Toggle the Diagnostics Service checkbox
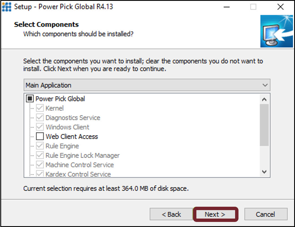The image size is (295, 227). point(40,117)
